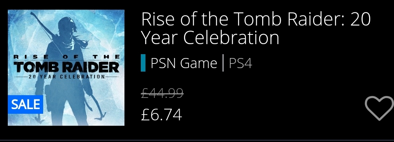This screenshot has height=142, width=394.
Task: Click 20 YEAR CELEBRATION text on cover image
Action: coord(67,77)
